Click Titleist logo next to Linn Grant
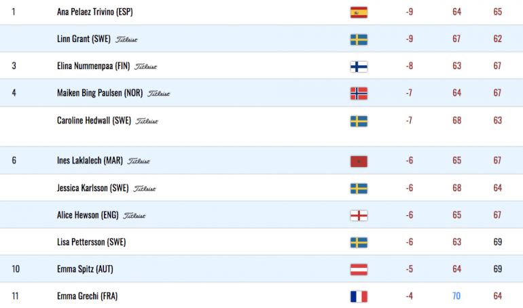523x308 pixels. coord(126,39)
